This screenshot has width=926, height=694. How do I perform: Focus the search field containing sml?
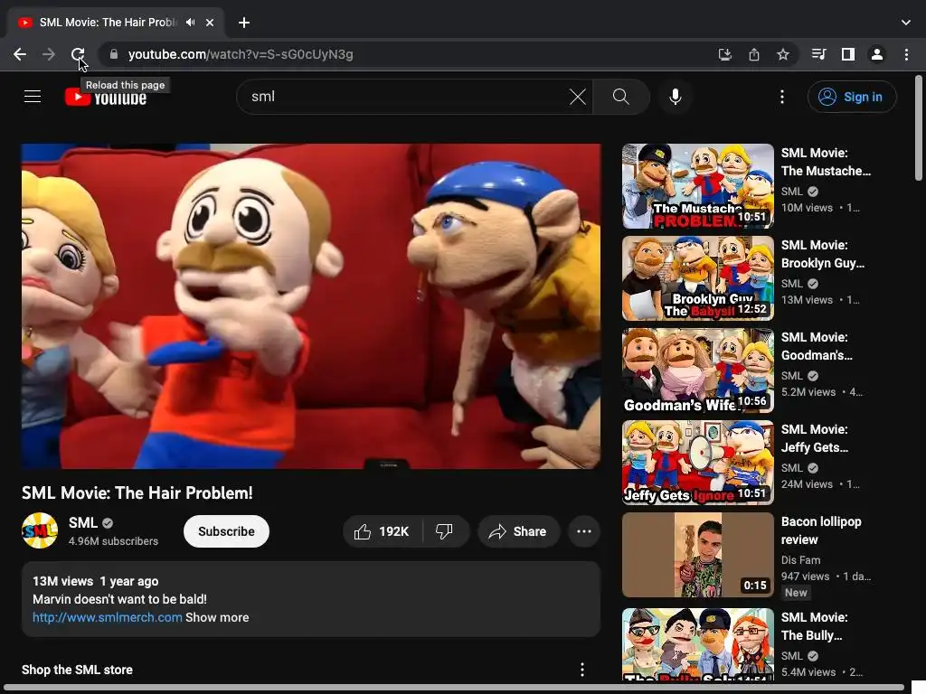tap(408, 96)
